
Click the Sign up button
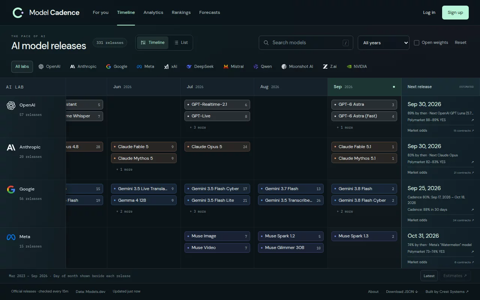tap(455, 12)
